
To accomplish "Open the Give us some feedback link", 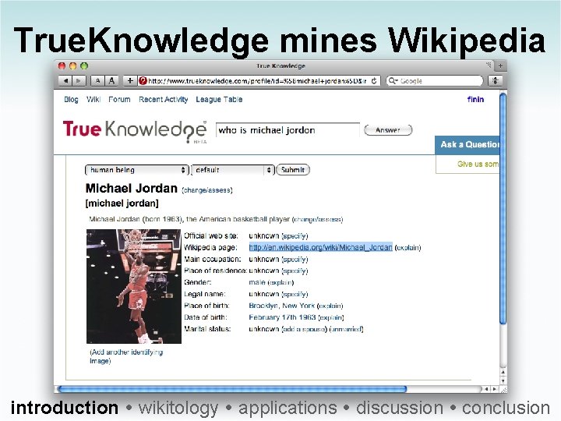I will pyautogui.click(x=478, y=164).
